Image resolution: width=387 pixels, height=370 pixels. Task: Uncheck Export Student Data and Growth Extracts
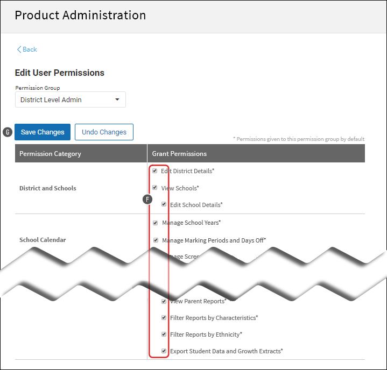[164, 351]
